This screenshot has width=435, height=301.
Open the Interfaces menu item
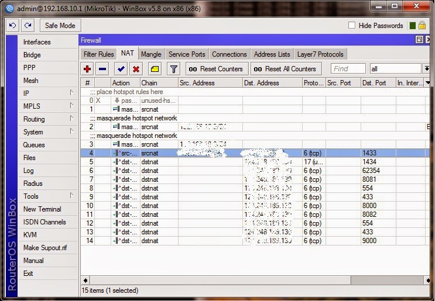[48, 42]
